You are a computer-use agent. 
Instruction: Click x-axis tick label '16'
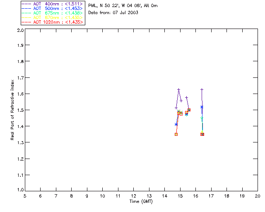(196, 196)
